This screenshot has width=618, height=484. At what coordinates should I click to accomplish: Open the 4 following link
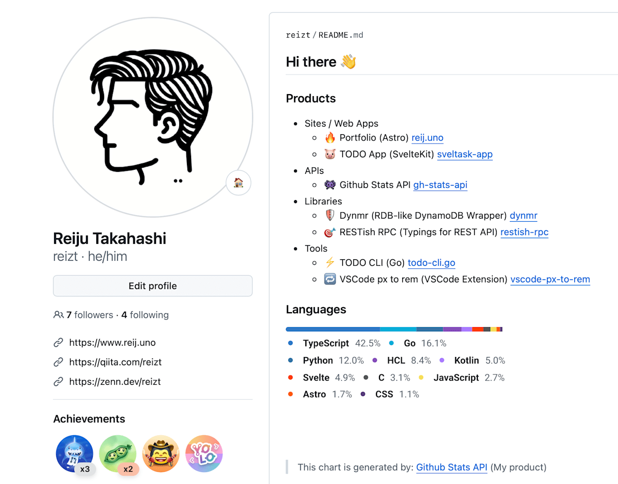pos(145,315)
